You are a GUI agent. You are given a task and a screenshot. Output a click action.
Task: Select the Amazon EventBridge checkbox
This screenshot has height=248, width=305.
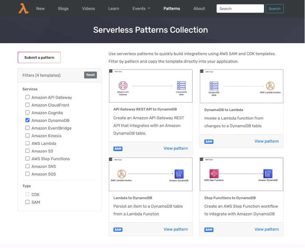pos(27,128)
